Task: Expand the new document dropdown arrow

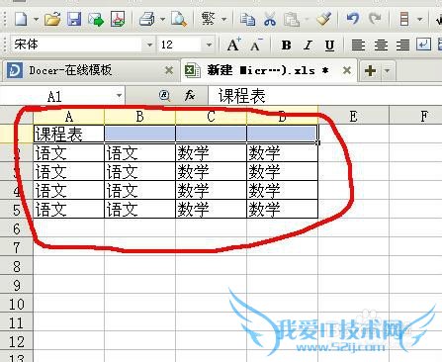Action: tap(36, 19)
